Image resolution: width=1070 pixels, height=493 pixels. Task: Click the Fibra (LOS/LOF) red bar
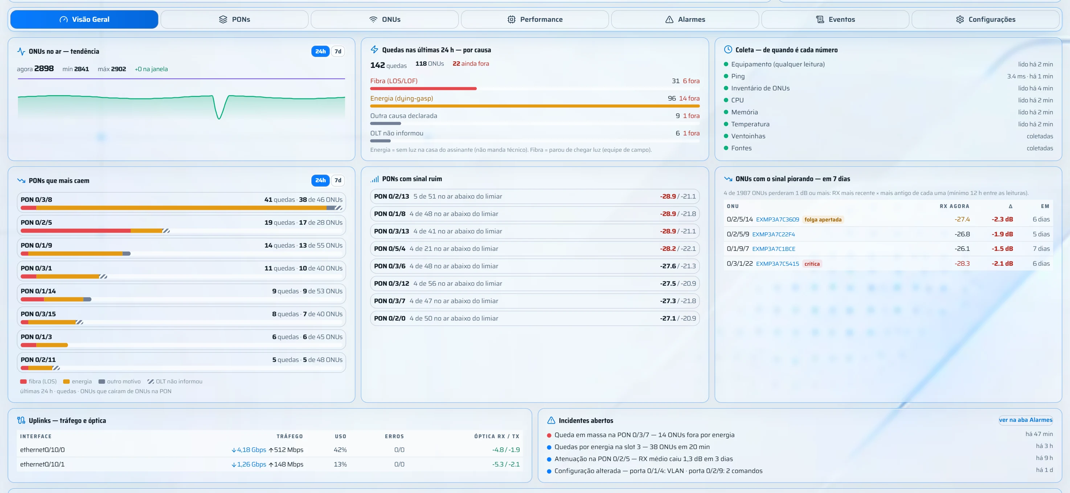(x=423, y=89)
